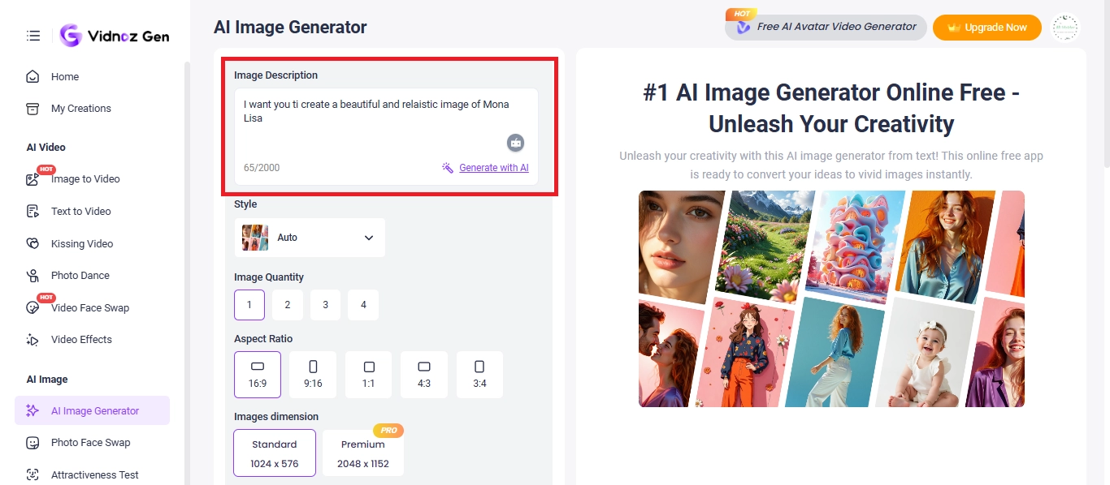
Task: Collapse the sidebar with the hamburger icon
Action: [33, 36]
